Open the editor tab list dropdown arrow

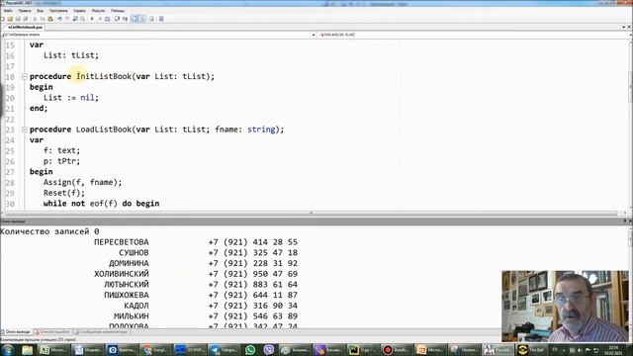coord(624,27)
